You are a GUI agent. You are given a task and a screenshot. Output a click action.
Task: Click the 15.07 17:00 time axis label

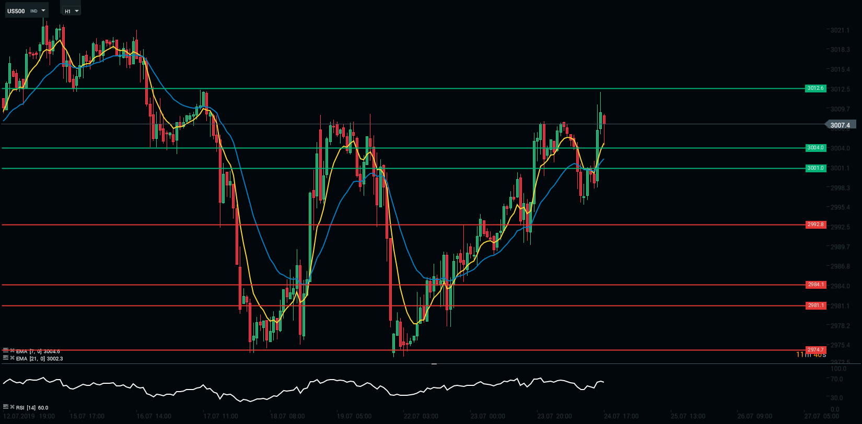click(87, 416)
